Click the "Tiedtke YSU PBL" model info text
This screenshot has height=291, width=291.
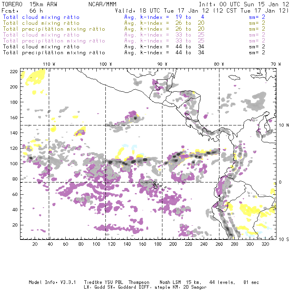click(103, 282)
